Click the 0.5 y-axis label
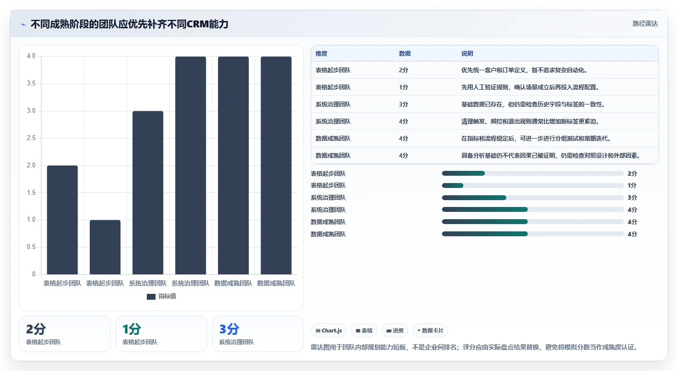 click(31, 247)
